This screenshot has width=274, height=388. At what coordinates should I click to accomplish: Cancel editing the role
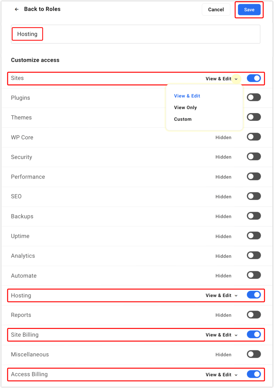tap(216, 9)
